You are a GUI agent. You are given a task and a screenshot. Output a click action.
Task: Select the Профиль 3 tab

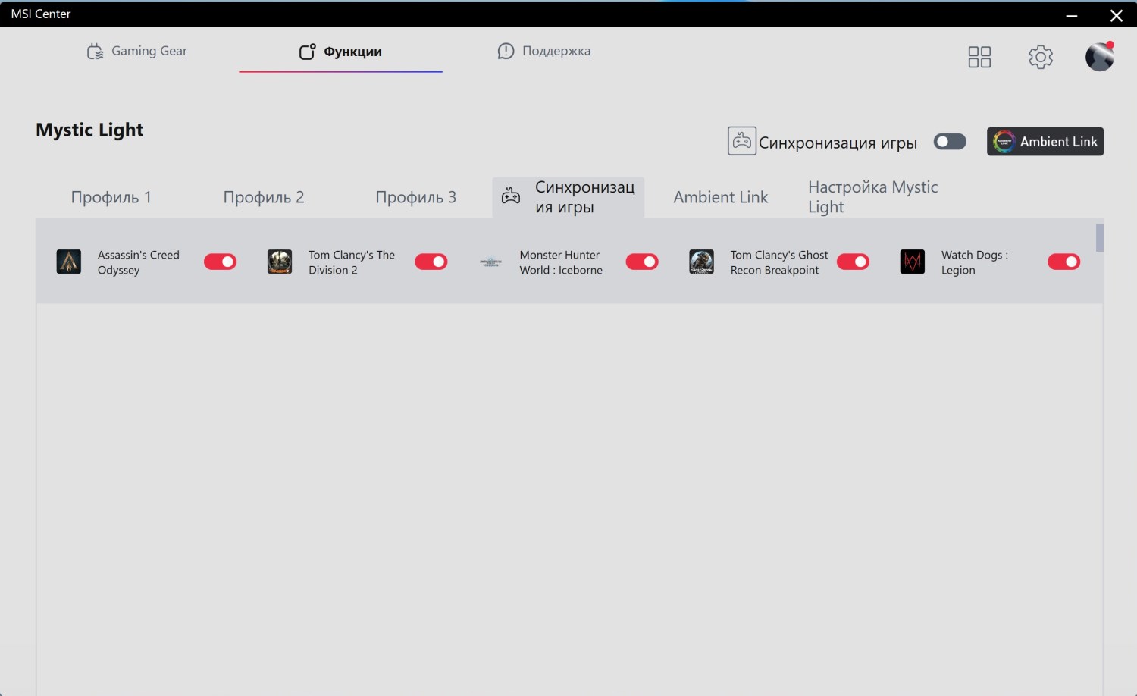pyautogui.click(x=416, y=197)
